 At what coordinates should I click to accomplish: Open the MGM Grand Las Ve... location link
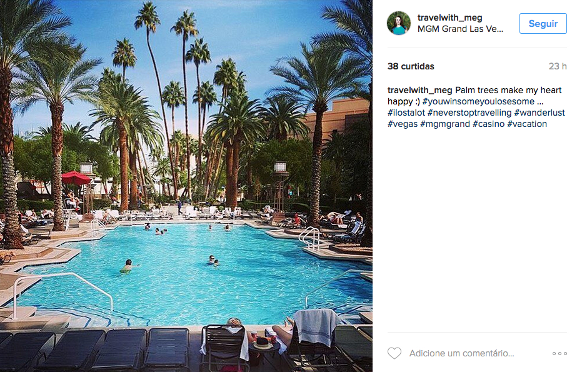(460, 29)
